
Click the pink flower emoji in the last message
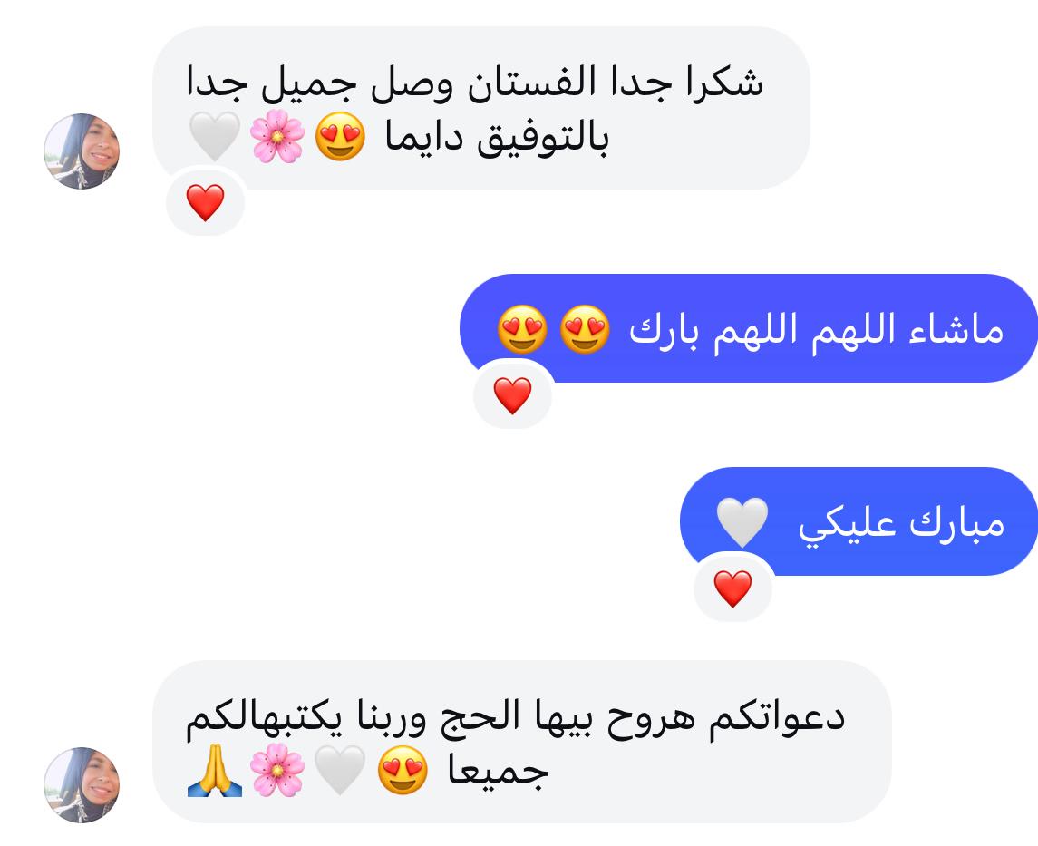pyautogui.click(x=277, y=771)
